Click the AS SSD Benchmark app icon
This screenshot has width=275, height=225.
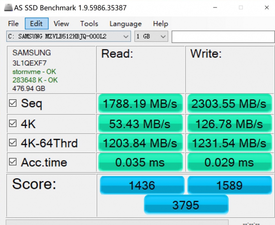click(x=8, y=8)
